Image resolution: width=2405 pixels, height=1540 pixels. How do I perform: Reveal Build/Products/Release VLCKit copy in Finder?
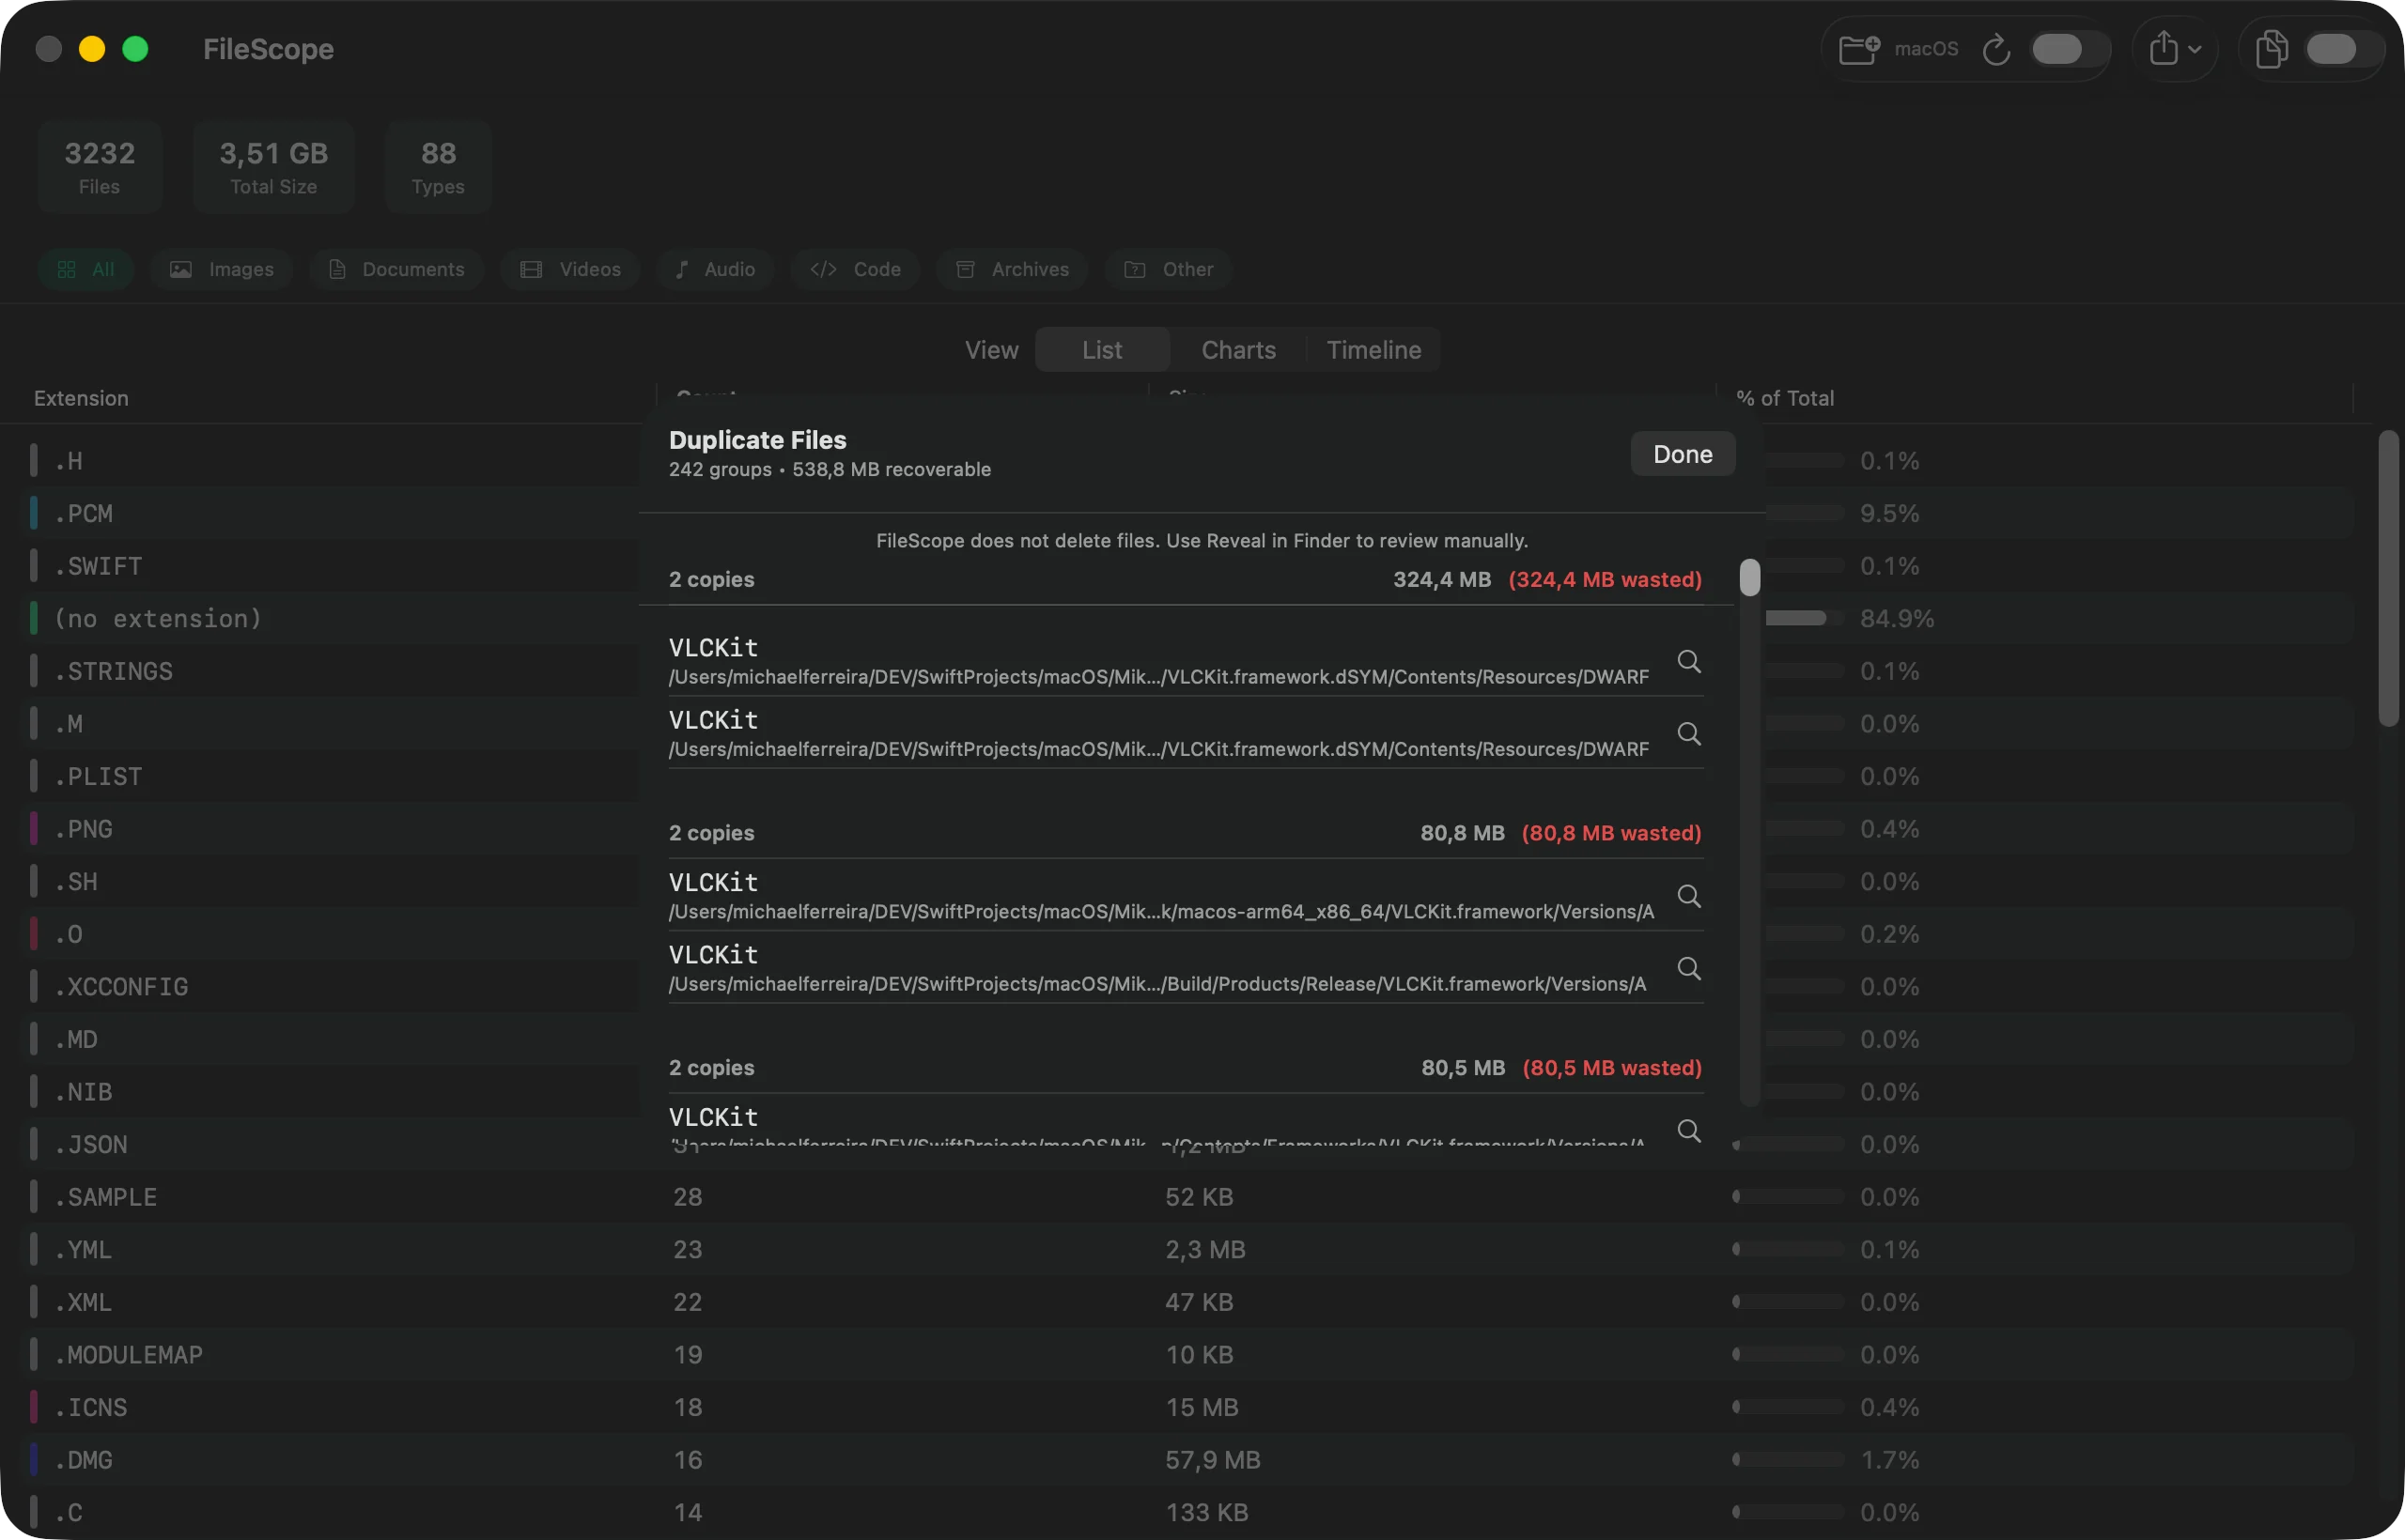[x=1689, y=967]
